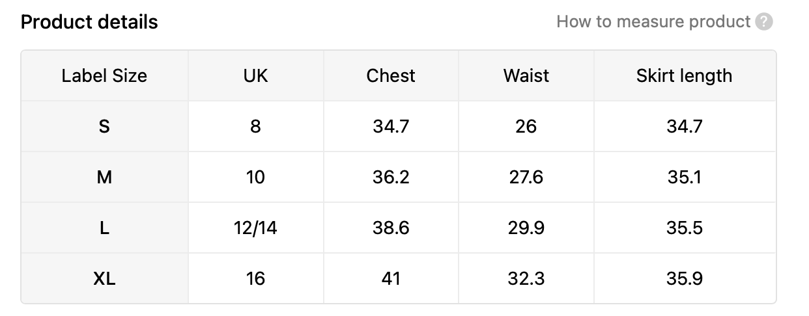The image size is (809, 316).
Task: Click the S size row label
Action: coord(104,126)
